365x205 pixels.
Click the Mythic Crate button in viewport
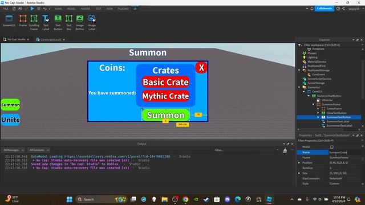(x=166, y=96)
